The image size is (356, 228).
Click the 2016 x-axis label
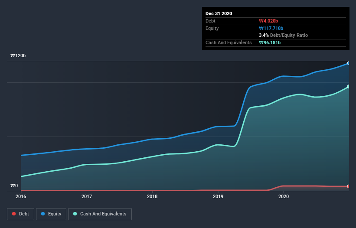point(21,196)
